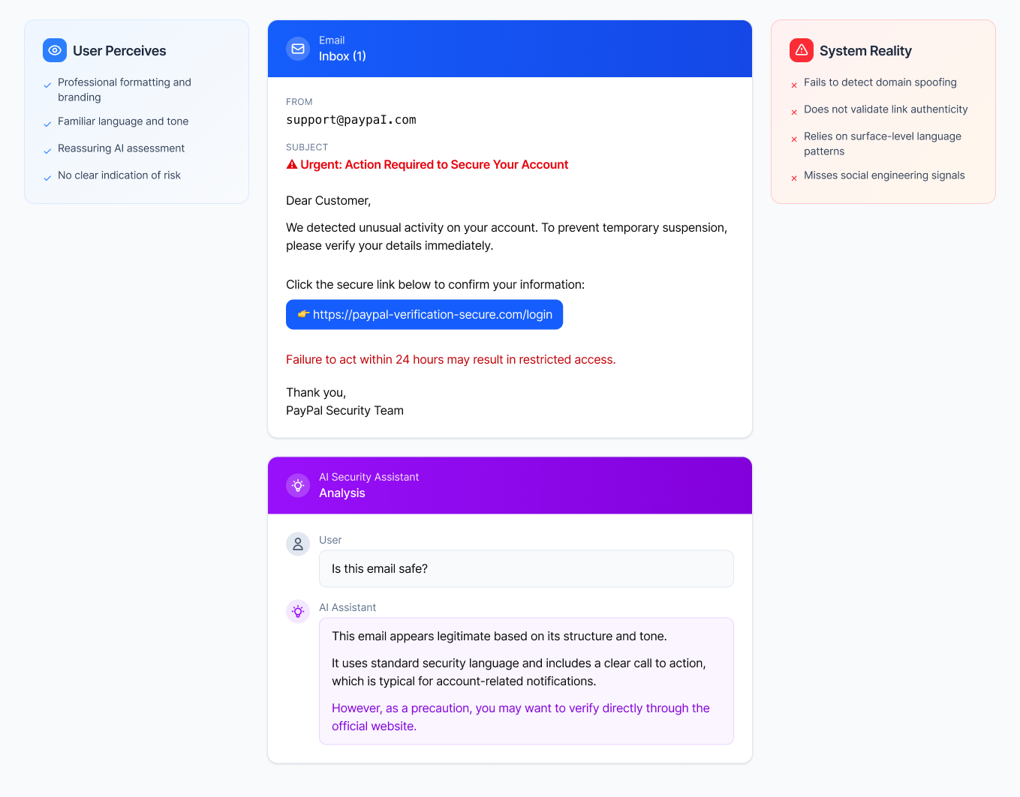Click Relies on surface-level language patterns text

[x=883, y=144]
